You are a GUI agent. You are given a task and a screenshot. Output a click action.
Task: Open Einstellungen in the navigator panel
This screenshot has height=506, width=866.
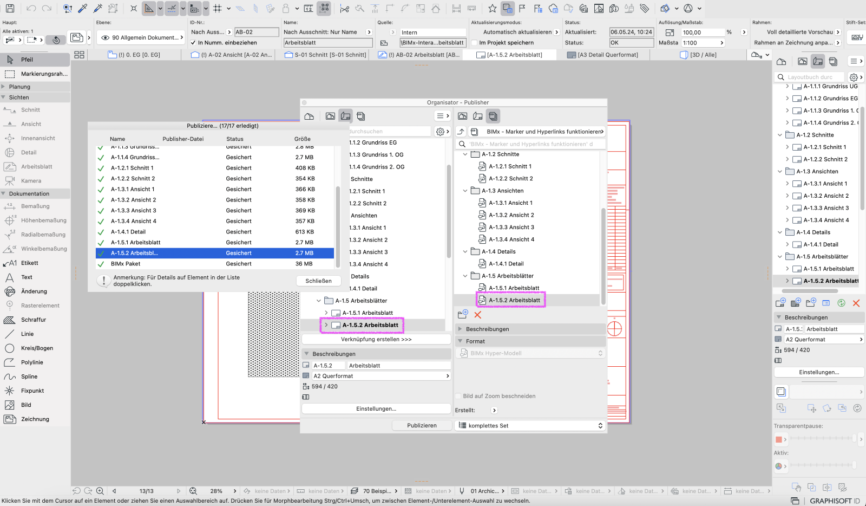click(819, 372)
